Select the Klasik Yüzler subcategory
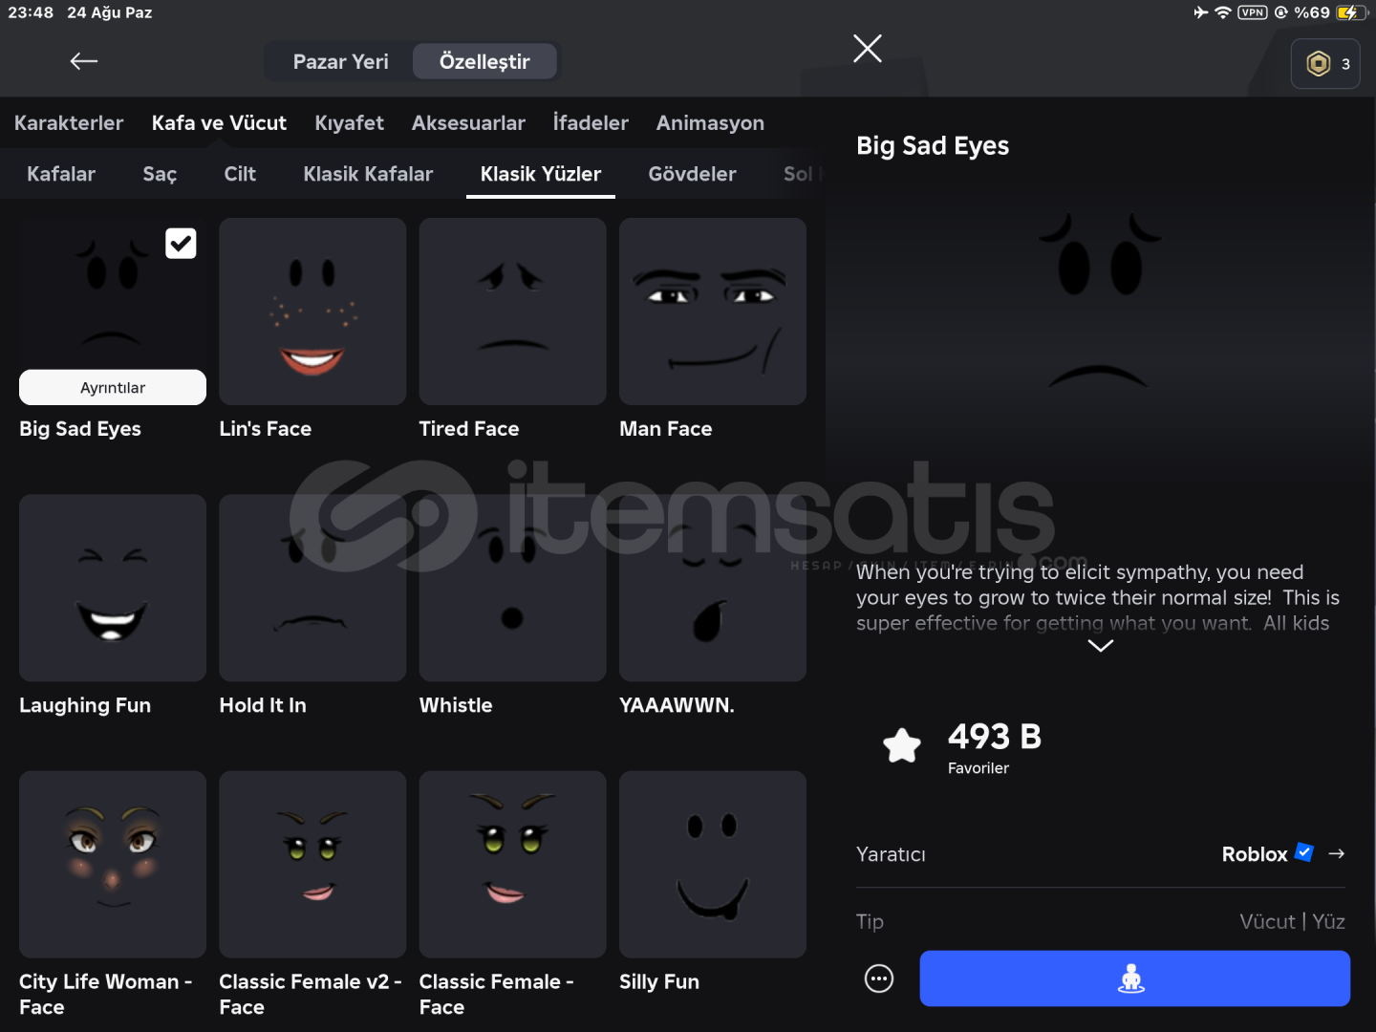 (x=541, y=174)
